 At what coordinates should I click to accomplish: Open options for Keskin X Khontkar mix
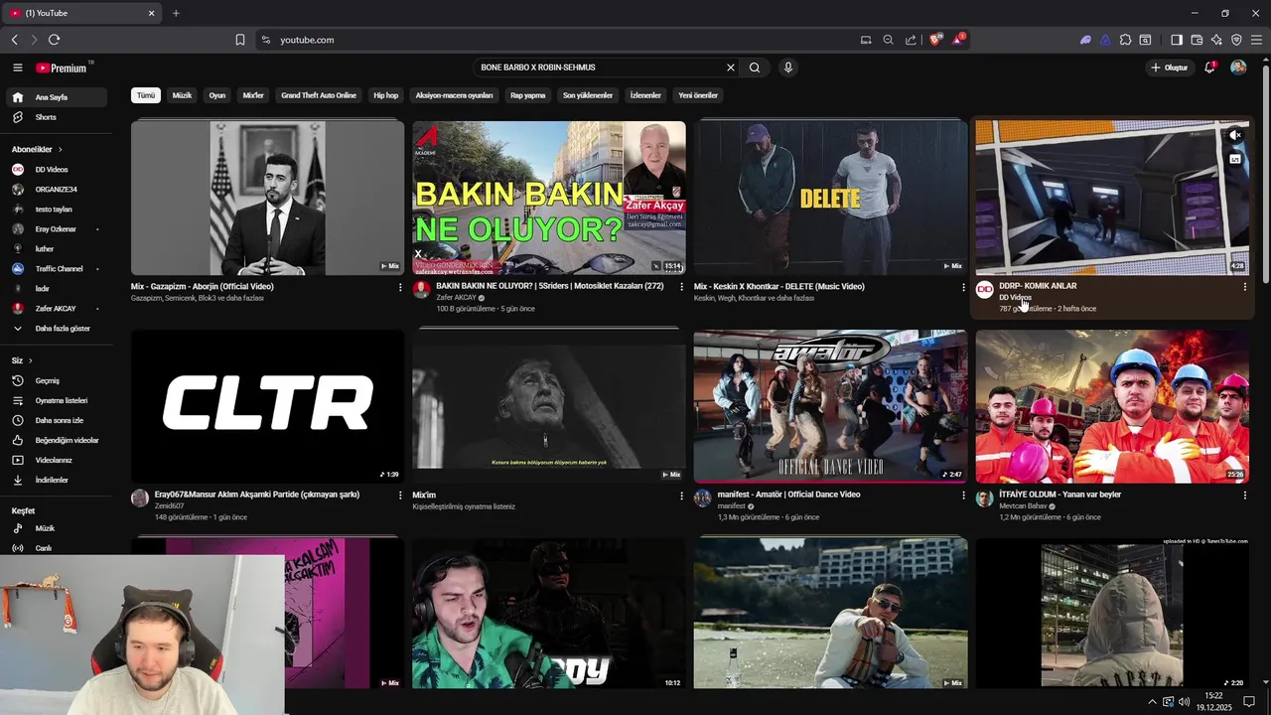(963, 287)
